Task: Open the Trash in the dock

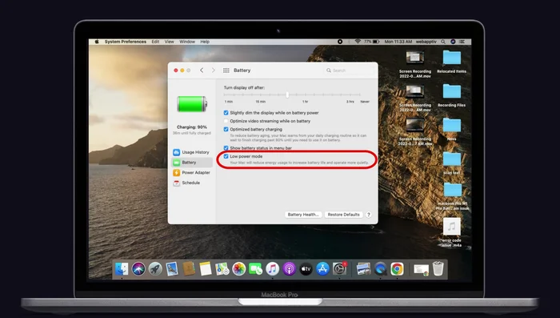Action: pyautogui.click(x=438, y=268)
